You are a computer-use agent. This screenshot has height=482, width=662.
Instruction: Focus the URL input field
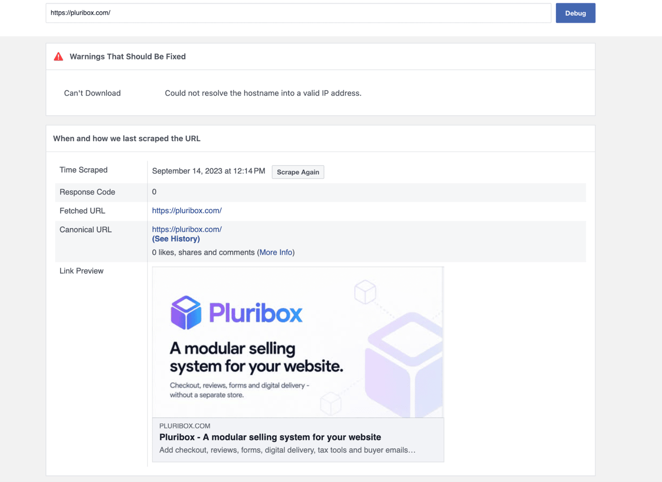coord(298,13)
